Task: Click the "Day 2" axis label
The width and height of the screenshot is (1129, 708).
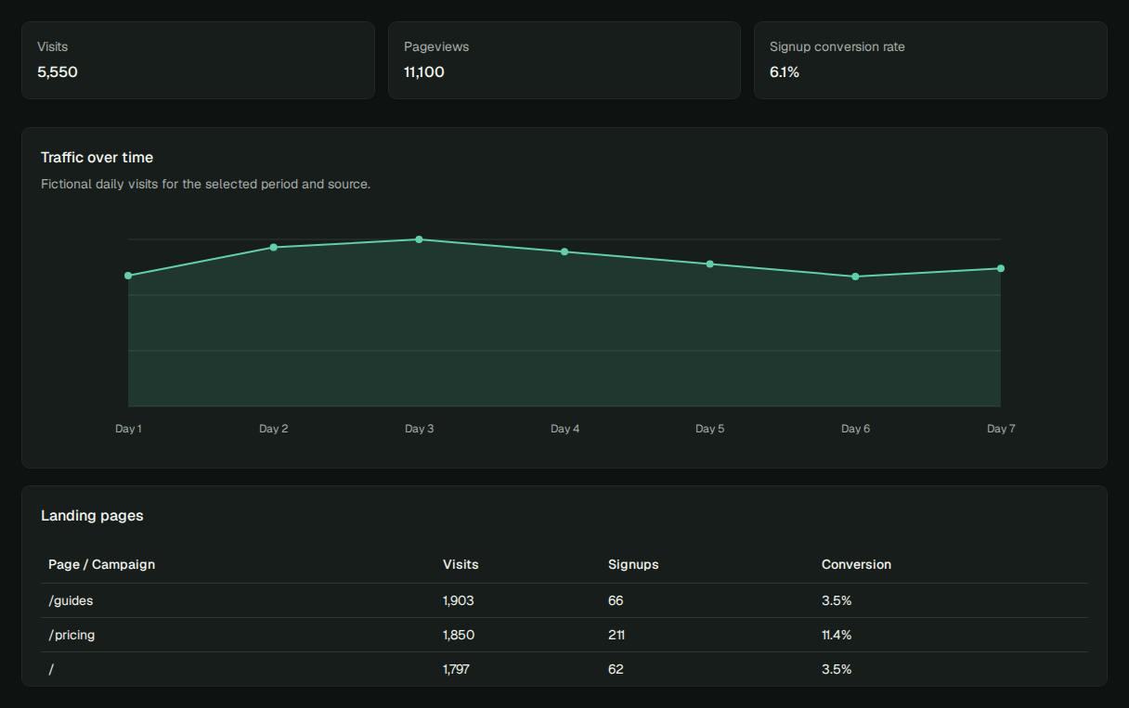Action: tap(274, 429)
